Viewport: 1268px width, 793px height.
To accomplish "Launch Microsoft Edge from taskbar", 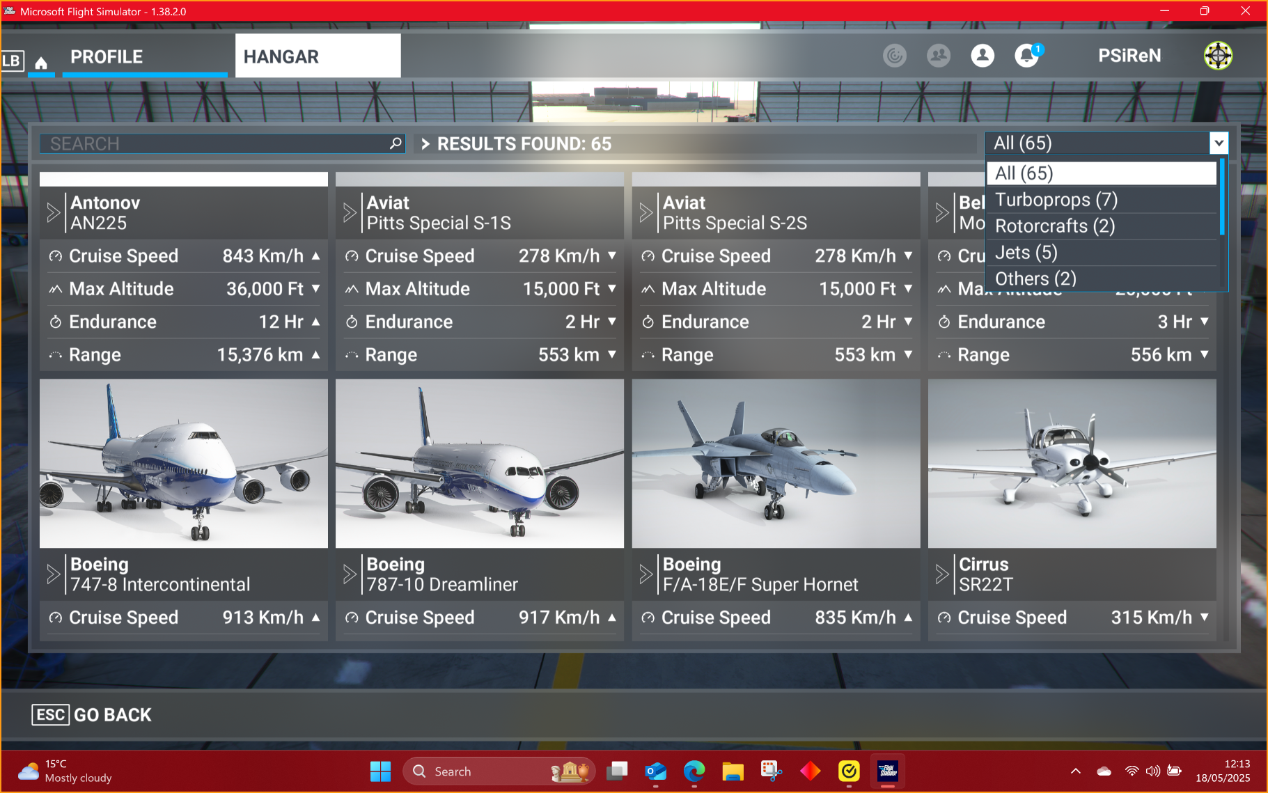I will tap(694, 771).
